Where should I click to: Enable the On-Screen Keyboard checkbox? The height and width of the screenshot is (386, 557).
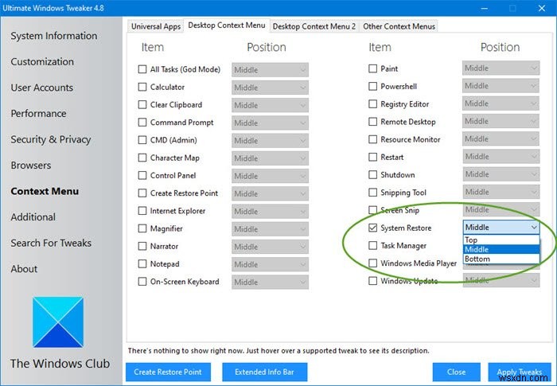pyautogui.click(x=142, y=282)
